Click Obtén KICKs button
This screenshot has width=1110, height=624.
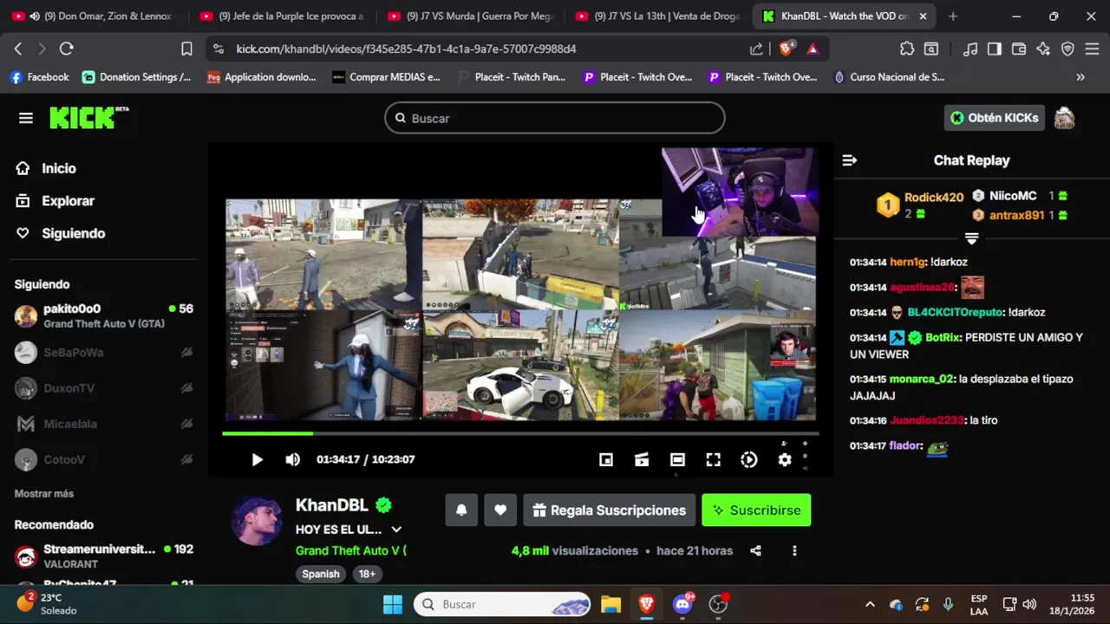tap(995, 118)
